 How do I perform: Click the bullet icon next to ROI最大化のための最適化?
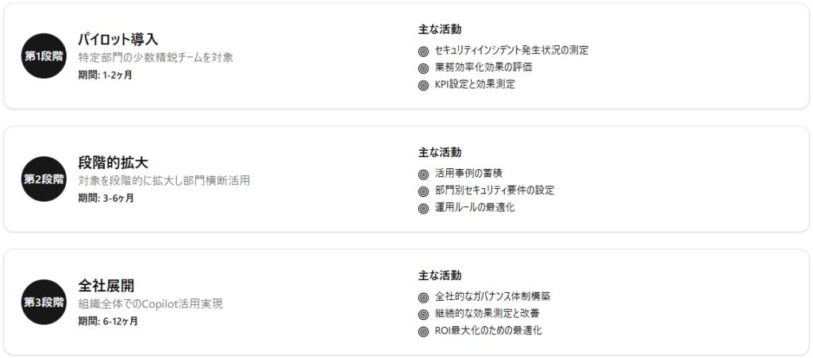click(423, 332)
